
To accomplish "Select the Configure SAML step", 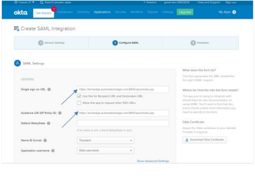I will (125, 43).
